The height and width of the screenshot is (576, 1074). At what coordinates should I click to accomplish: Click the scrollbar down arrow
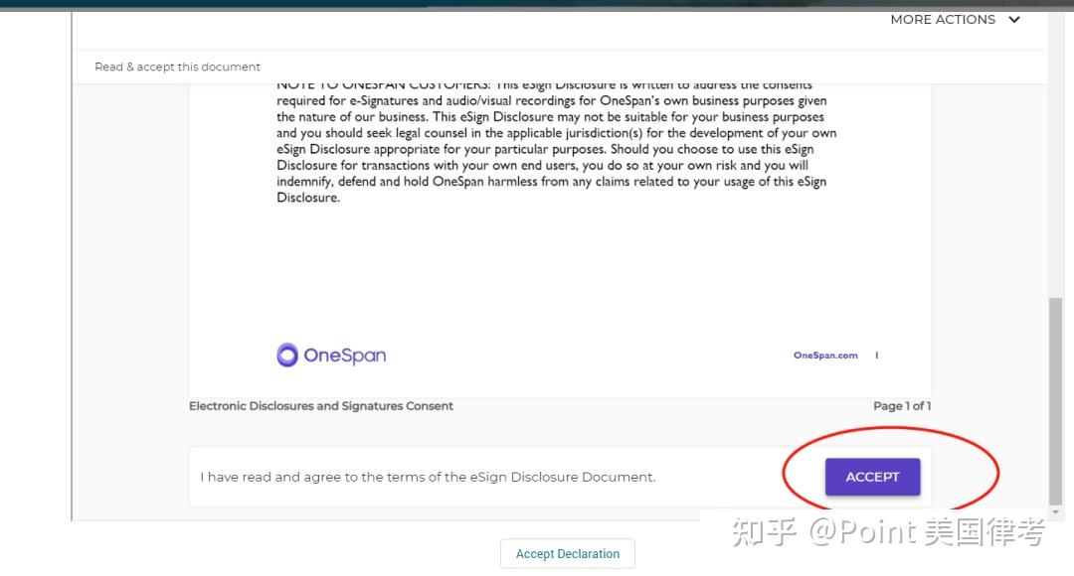tap(1055, 512)
